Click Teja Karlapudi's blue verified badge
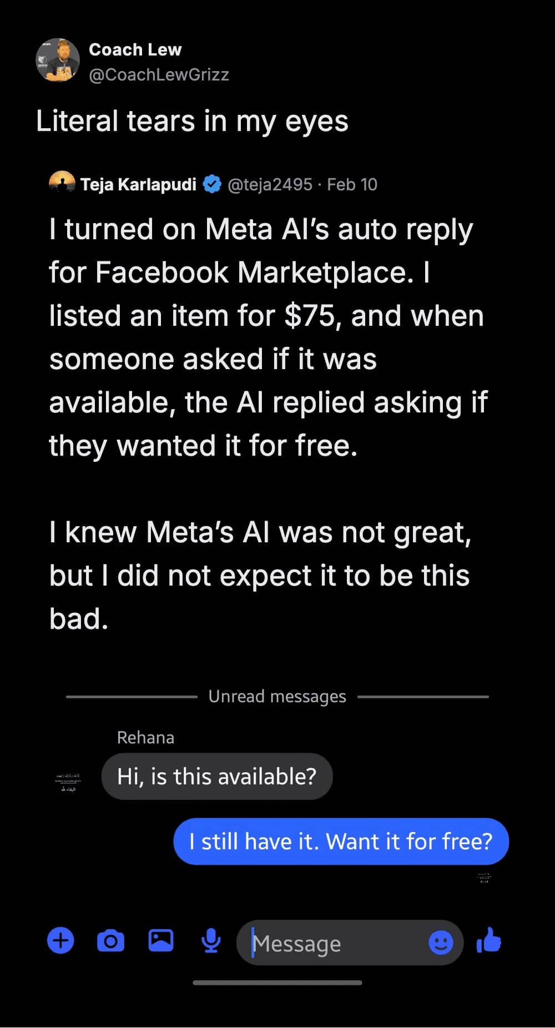Viewport: 555px width, 1028px height. 213,183
